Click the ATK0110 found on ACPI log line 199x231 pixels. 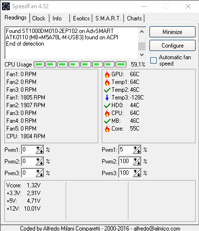pyautogui.click(x=62, y=37)
